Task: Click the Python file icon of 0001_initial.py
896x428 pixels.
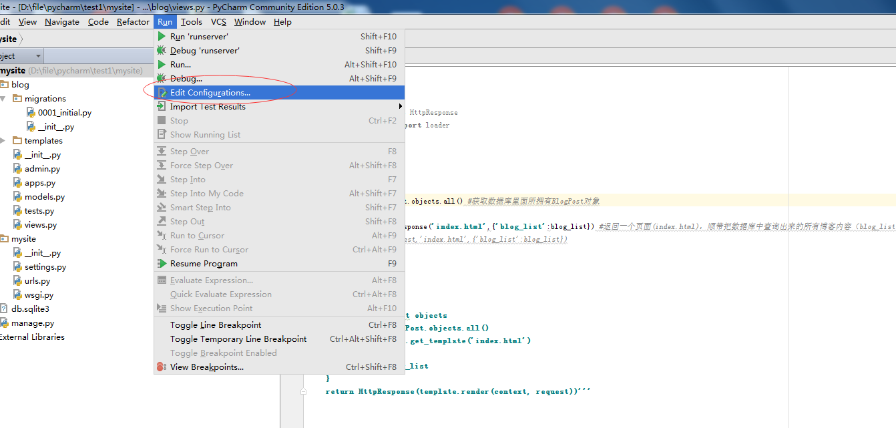Action: point(31,113)
